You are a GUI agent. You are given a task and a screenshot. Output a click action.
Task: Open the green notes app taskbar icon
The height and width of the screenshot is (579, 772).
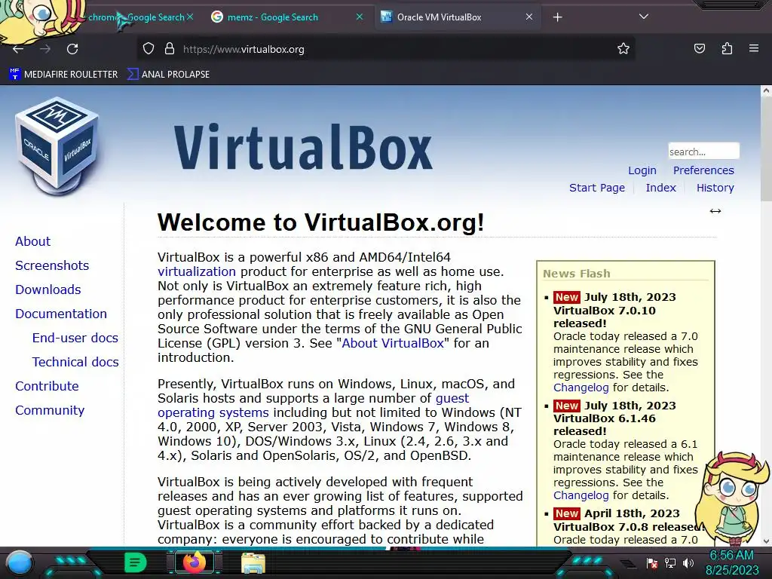[x=135, y=562]
